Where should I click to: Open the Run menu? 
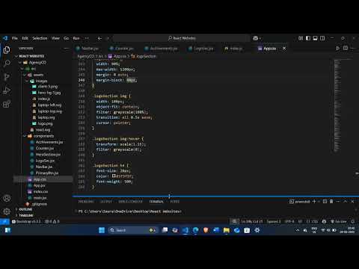(x=76, y=38)
